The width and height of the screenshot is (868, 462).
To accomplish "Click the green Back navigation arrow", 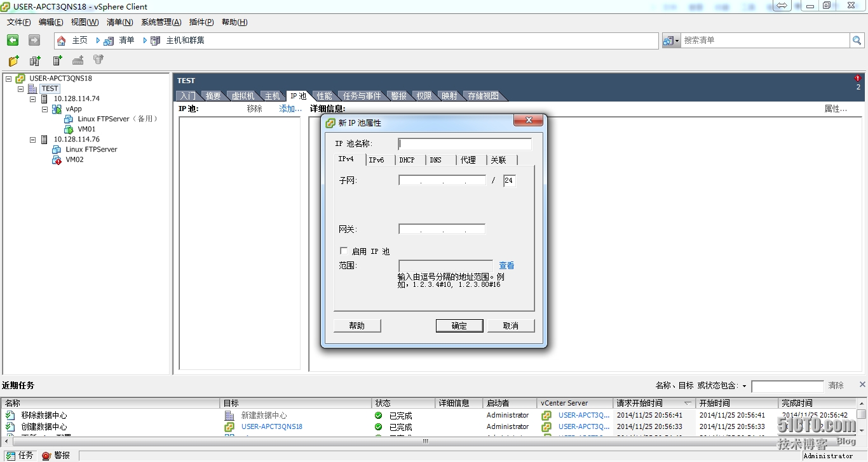I will pos(13,40).
